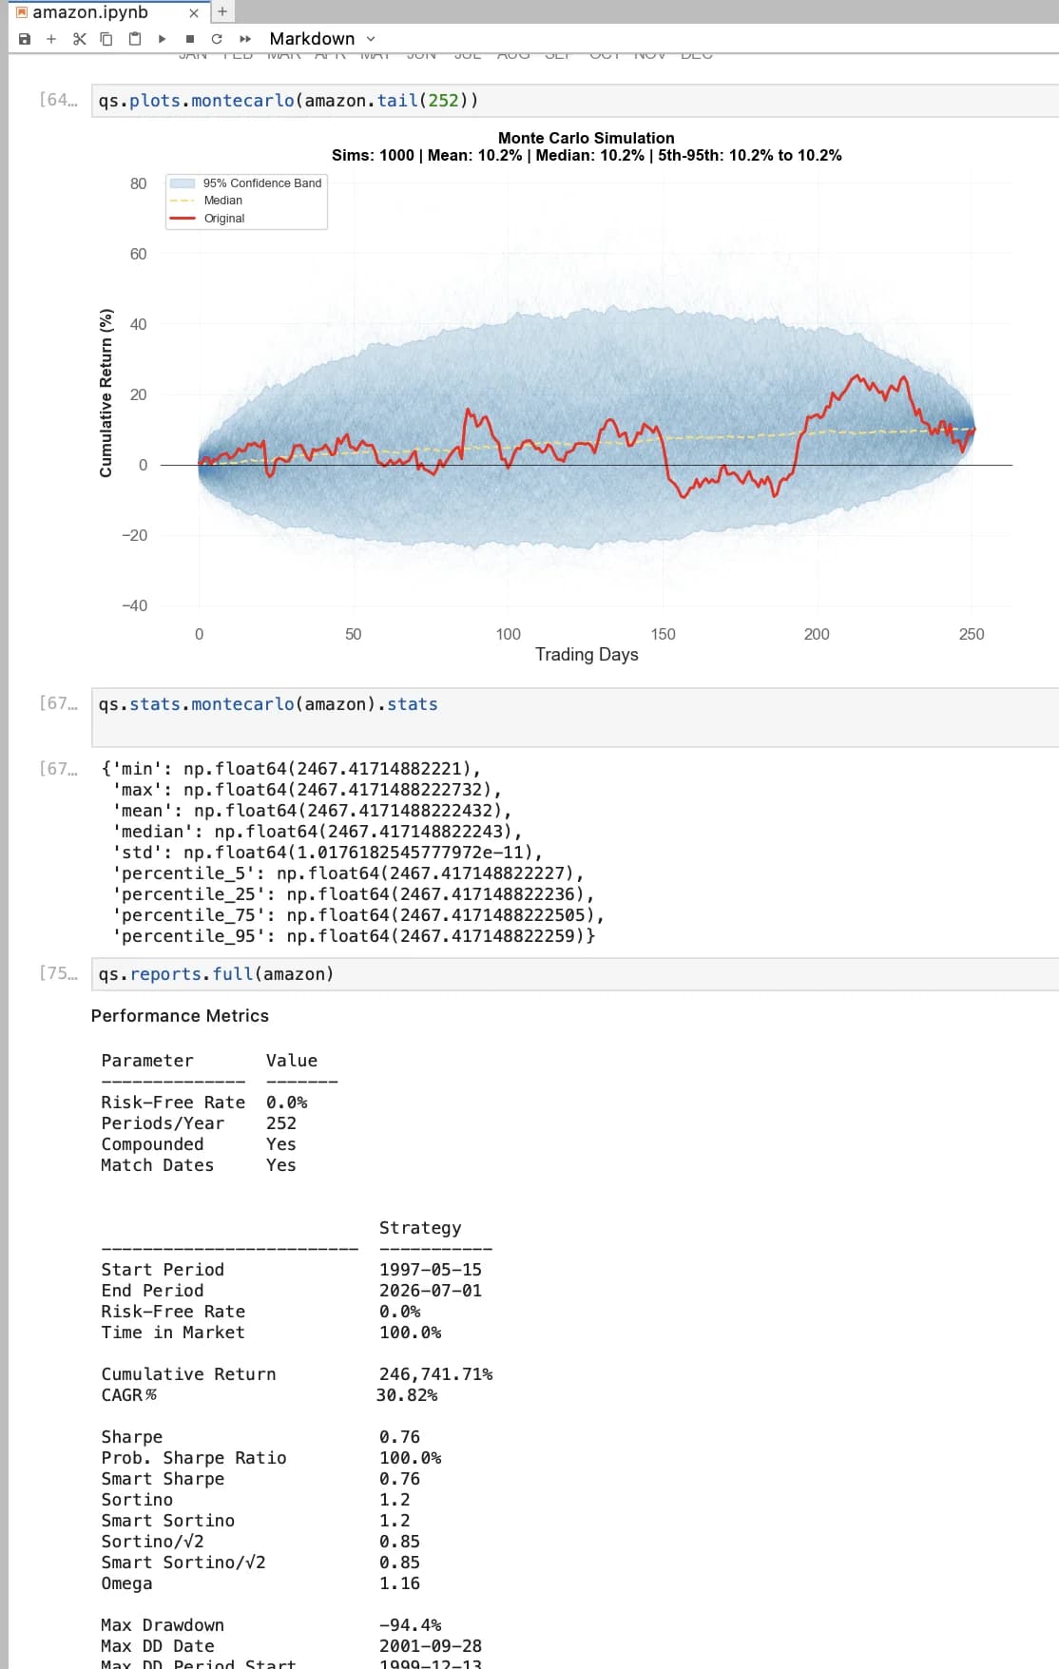Open the Markdown cell type dropdown
The height and width of the screenshot is (1669, 1059).
click(322, 39)
